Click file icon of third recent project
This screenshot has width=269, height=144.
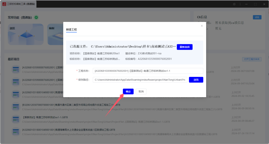(16, 94)
